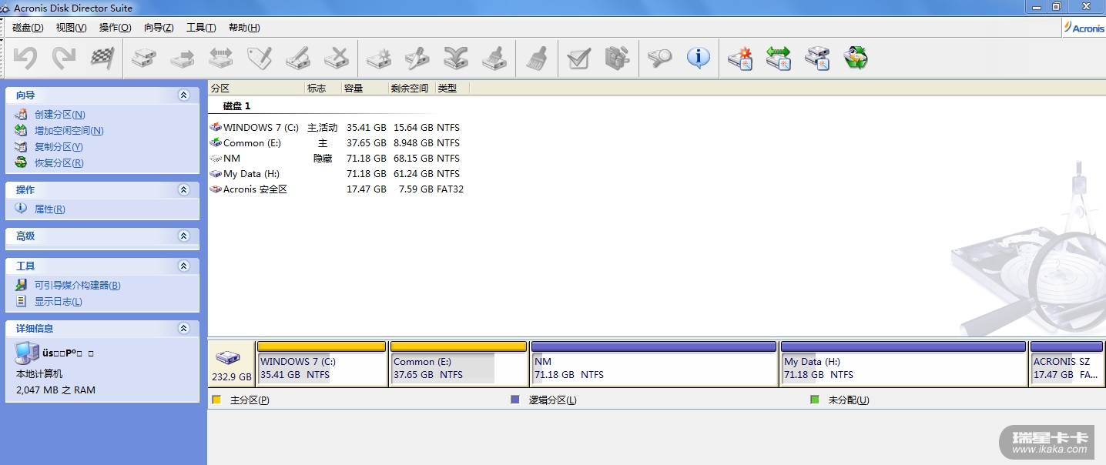Open the 视图(V) menu
1106x465 pixels.
tap(72, 28)
